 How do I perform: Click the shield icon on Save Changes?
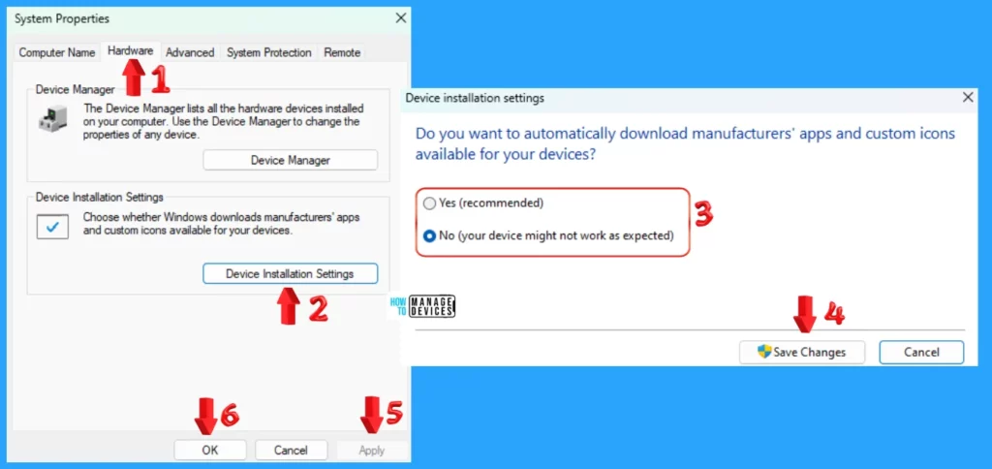click(764, 352)
